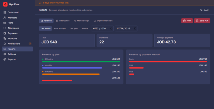Click the calendar icon on Attendance tab
The height and width of the screenshot is (109, 214).
point(57,21)
